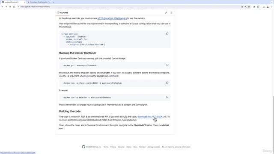Image resolution: width=274 pixels, height=154 pixels.
Task: Click the browser forward arrow
Action: tap(6, 7)
